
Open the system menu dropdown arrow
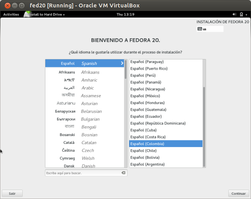point(246,15)
